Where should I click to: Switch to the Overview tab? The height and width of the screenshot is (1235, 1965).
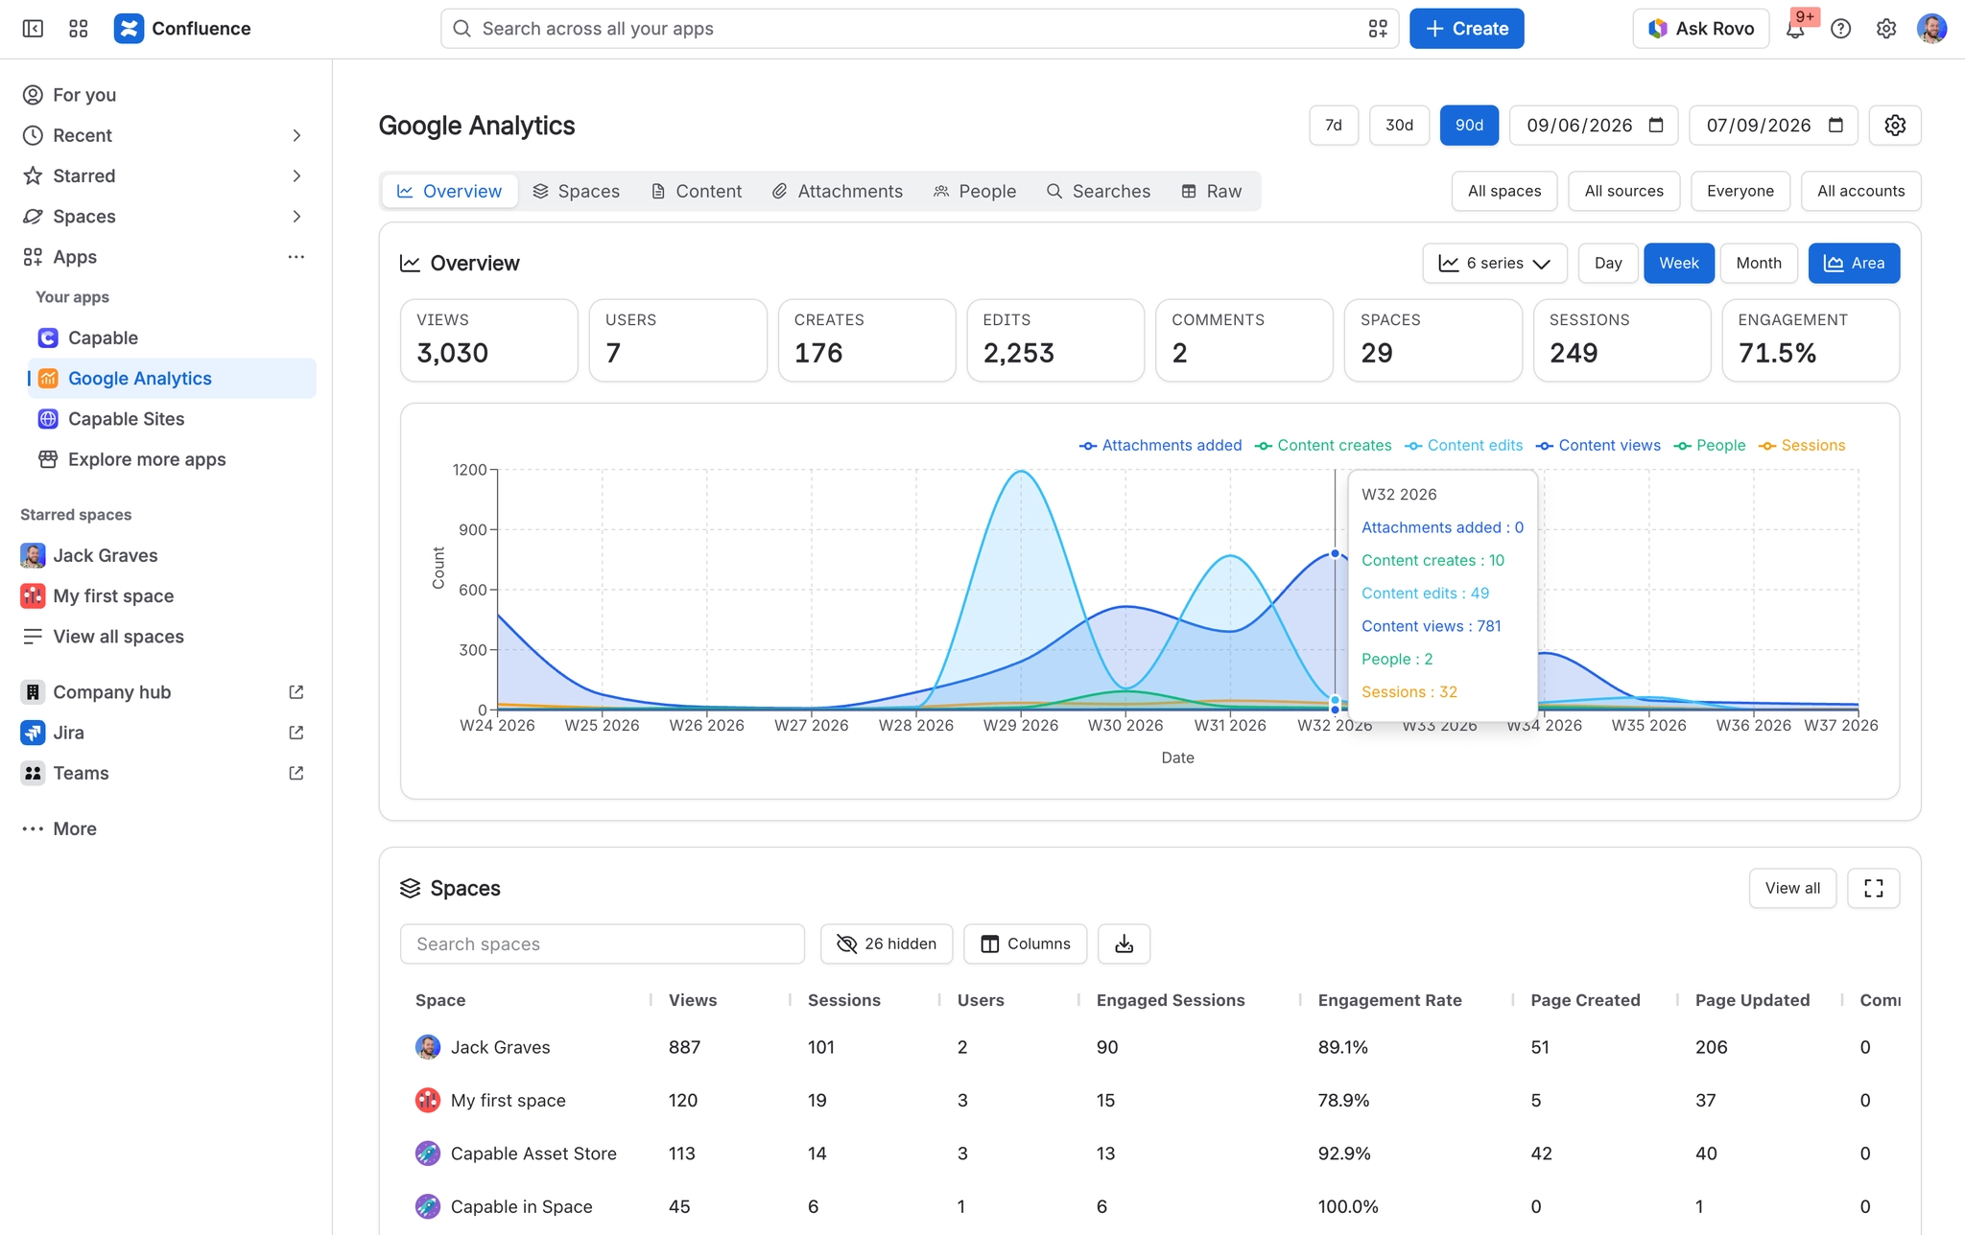pyautogui.click(x=450, y=192)
